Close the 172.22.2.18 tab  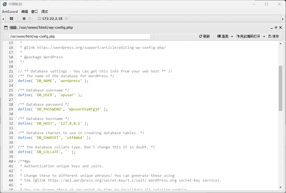point(66,19)
